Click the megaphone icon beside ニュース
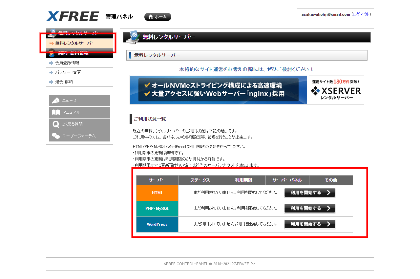This screenshot has width=420, height=279. (x=55, y=101)
